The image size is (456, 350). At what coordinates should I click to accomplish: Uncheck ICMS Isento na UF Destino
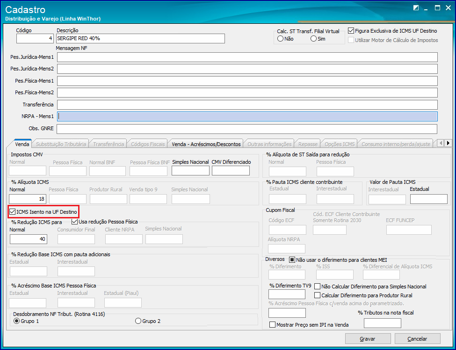13,212
